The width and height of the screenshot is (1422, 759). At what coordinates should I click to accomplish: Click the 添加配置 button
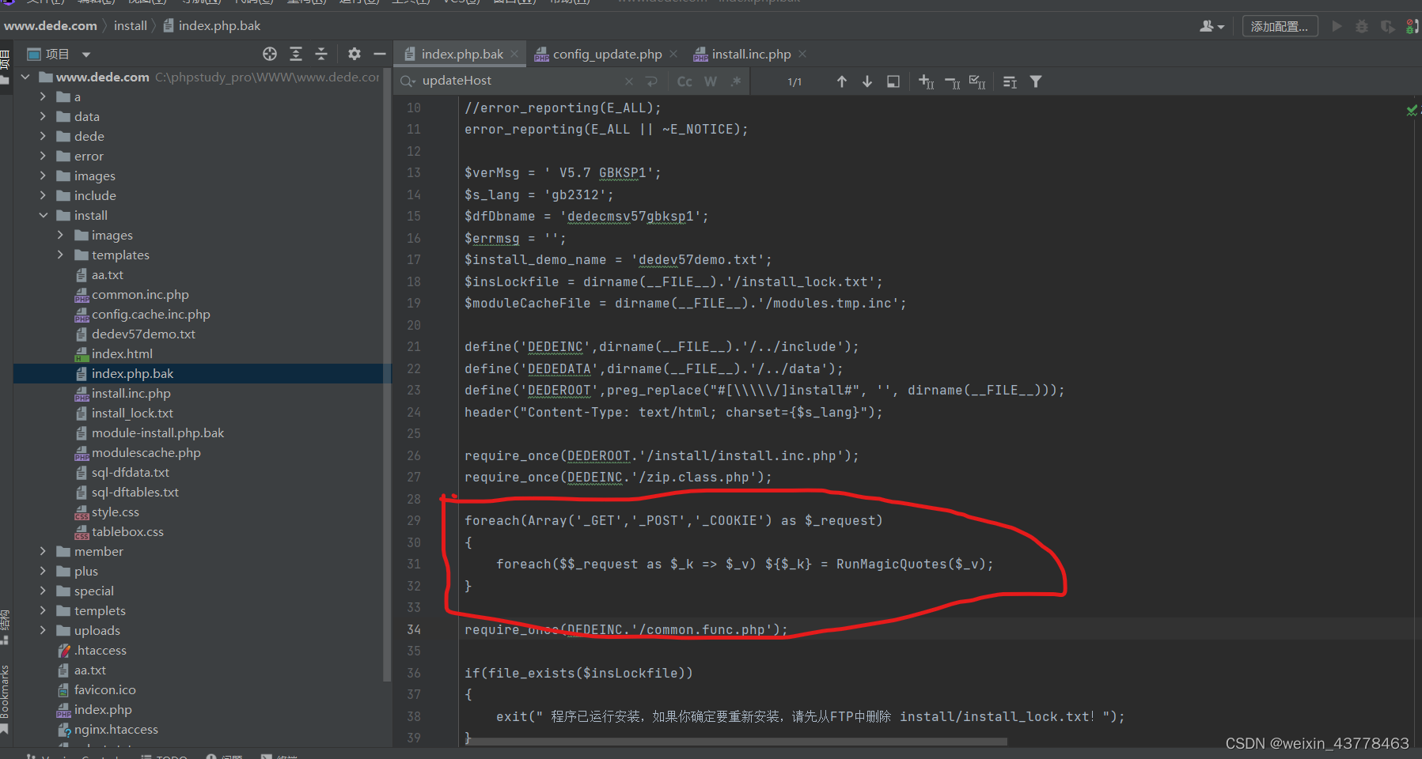pos(1280,25)
